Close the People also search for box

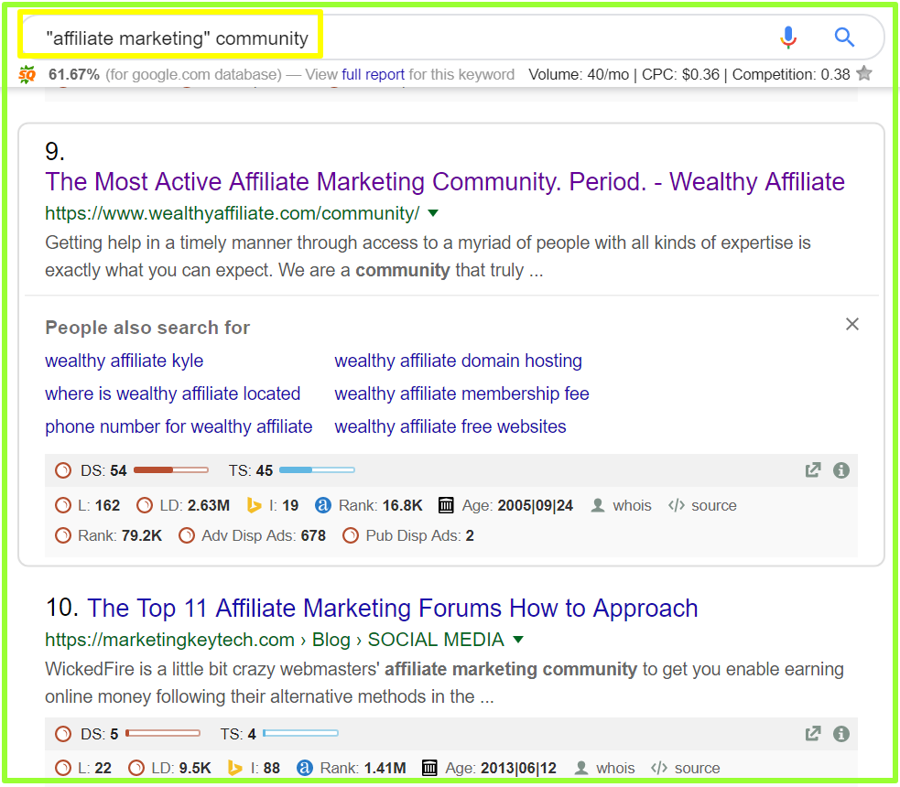pos(852,324)
